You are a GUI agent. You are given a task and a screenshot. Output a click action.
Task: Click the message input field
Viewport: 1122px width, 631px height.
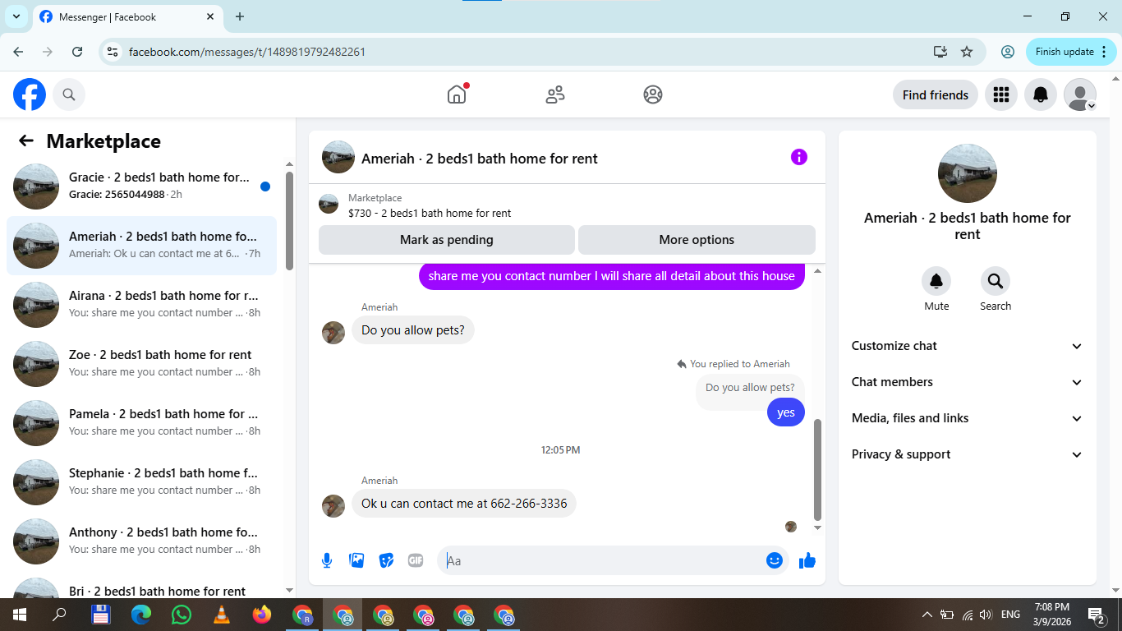click(604, 560)
